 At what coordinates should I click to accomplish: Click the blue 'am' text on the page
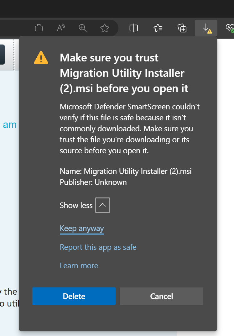tap(10, 125)
